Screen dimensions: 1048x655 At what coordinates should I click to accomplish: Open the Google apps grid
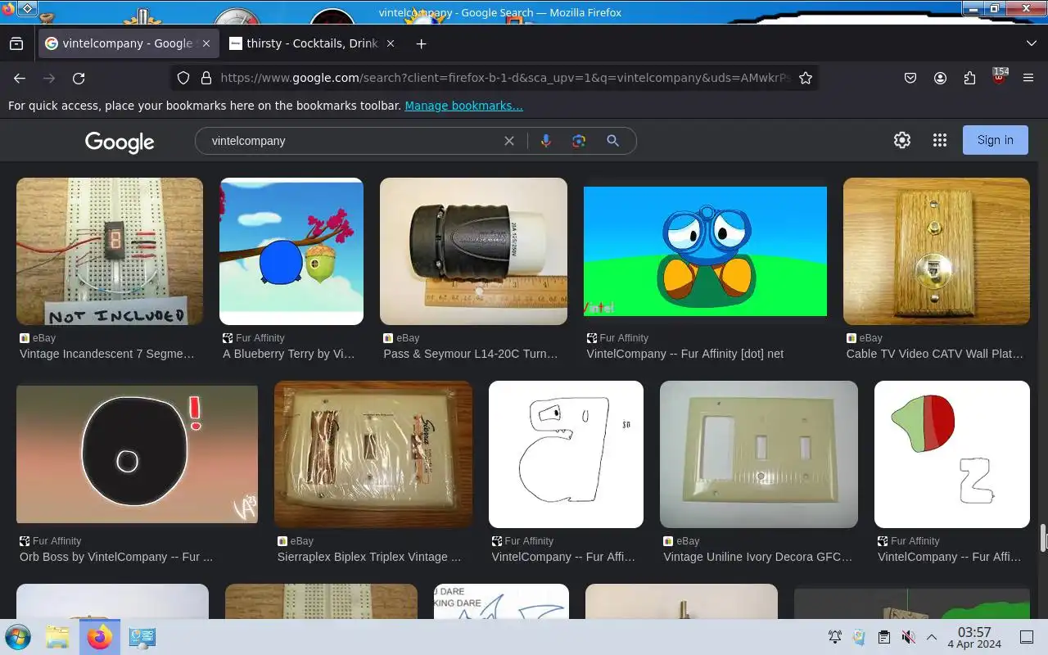coord(940,140)
